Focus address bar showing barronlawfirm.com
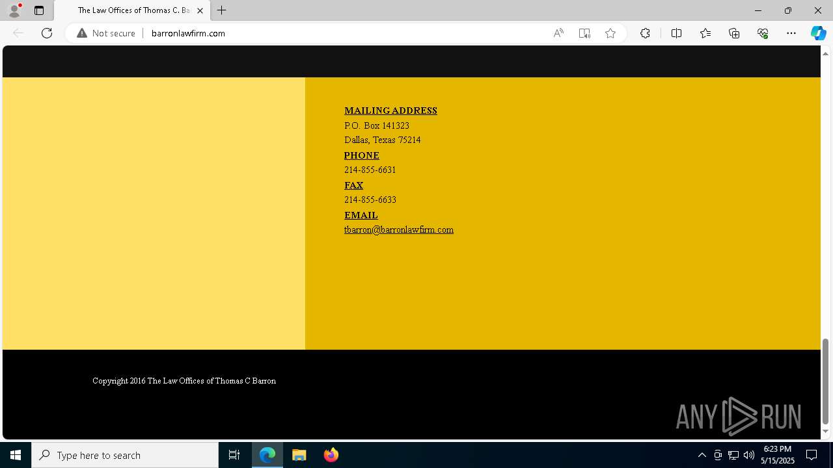Screen dimensions: 833x468 click(x=345, y=33)
